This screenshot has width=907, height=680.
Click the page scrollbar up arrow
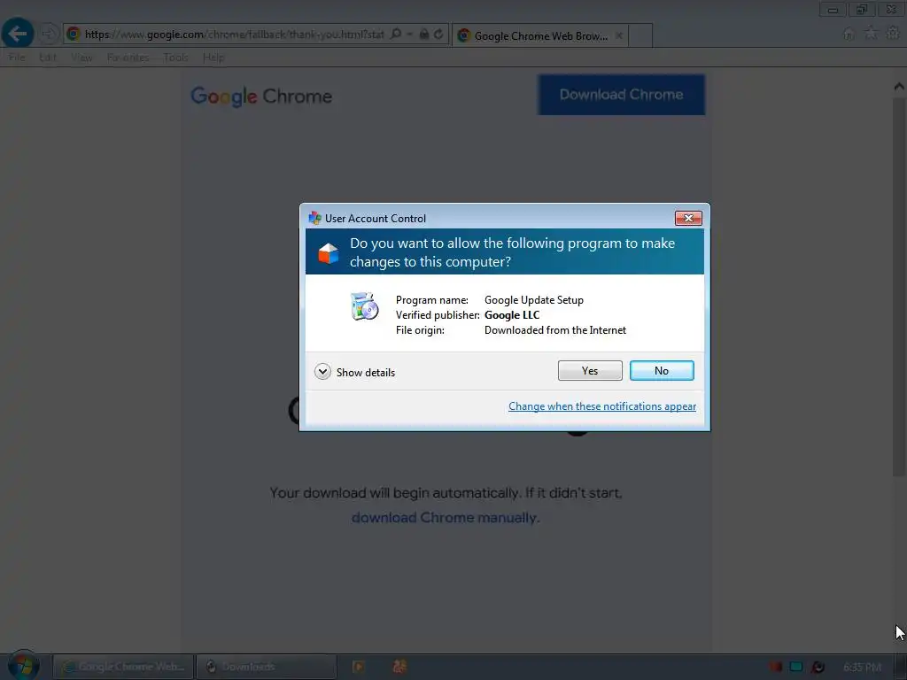[899, 87]
